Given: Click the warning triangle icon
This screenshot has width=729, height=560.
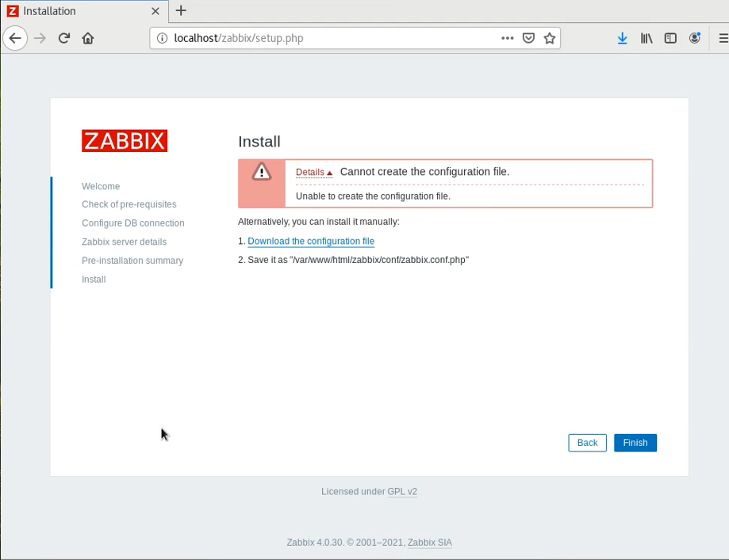Looking at the screenshot, I should (x=262, y=172).
